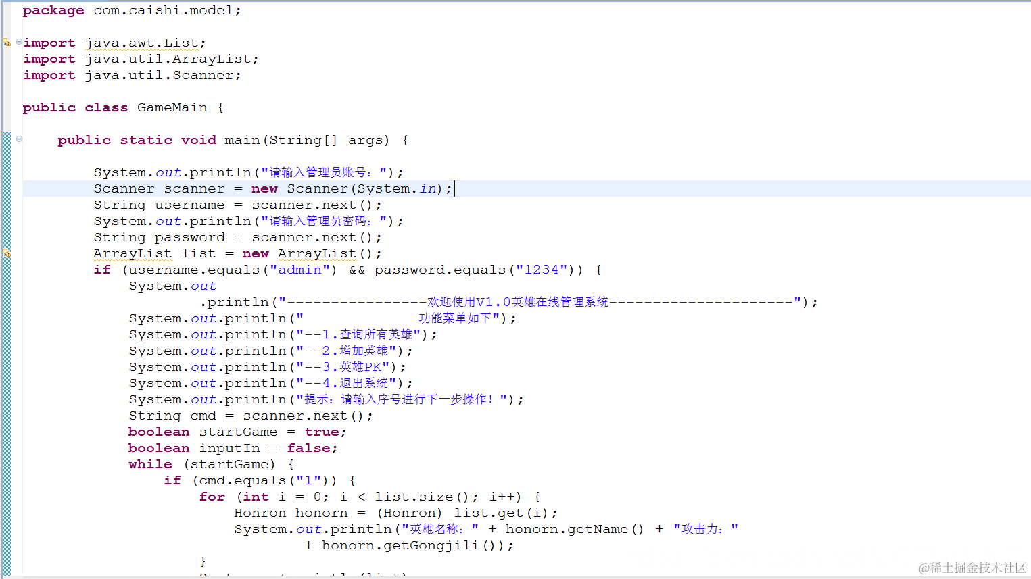
Task: Click the "admin" string literal
Action: (300, 270)
